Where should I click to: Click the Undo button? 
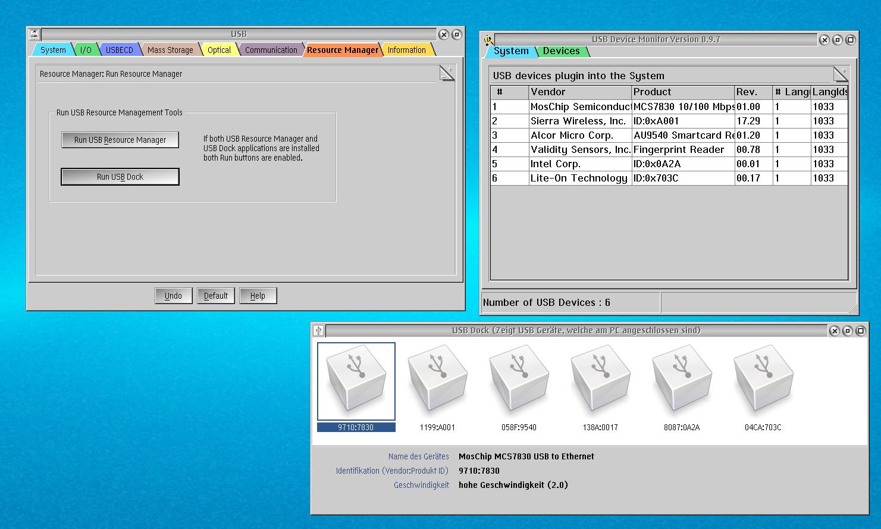[173, 296]
